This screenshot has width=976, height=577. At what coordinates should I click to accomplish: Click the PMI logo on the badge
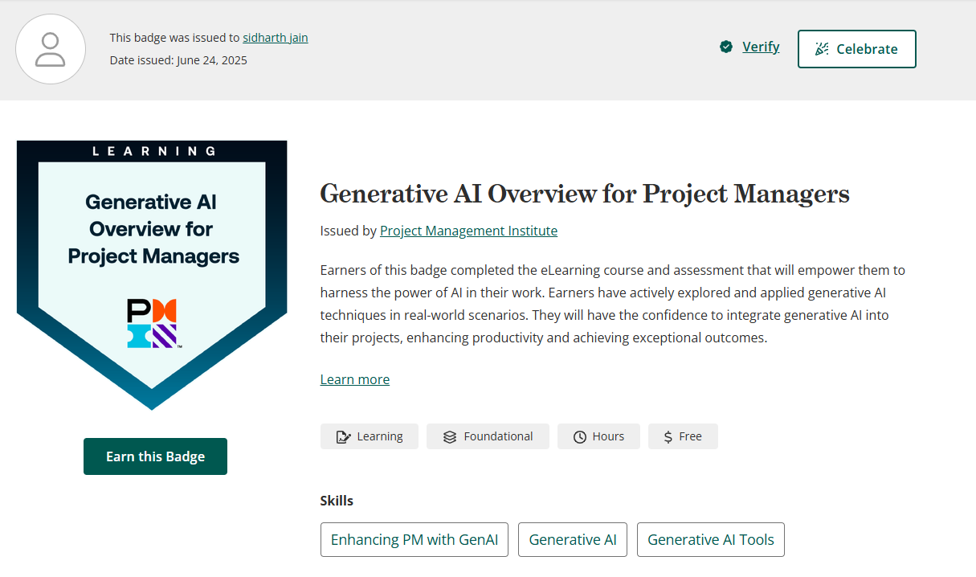click(x=152, y=323)
